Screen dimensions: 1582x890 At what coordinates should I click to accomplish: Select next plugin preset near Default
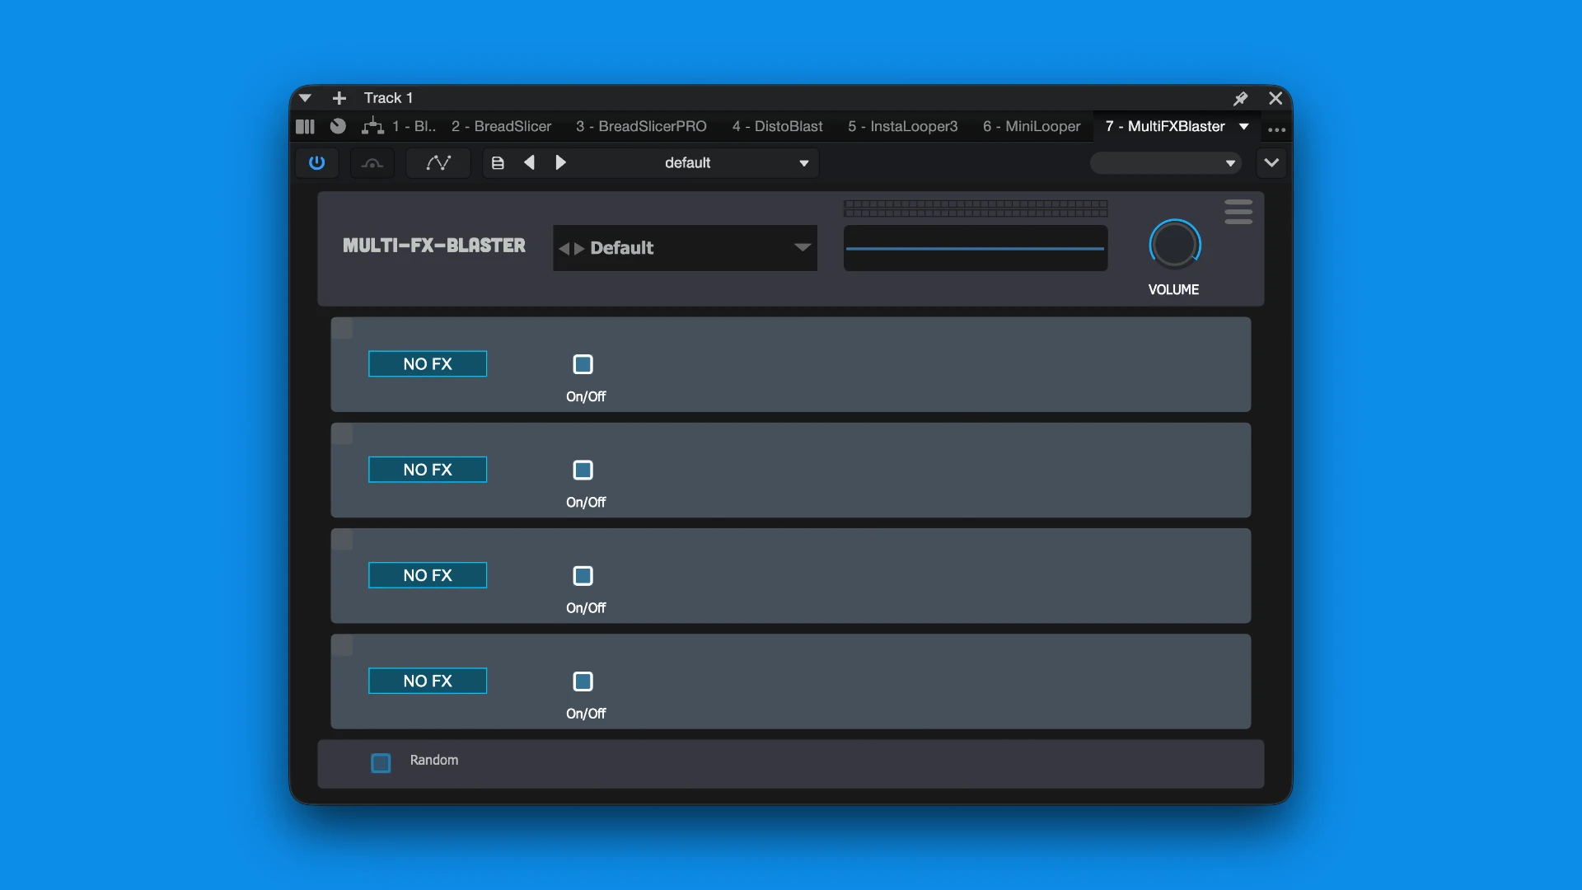point(579,248)
